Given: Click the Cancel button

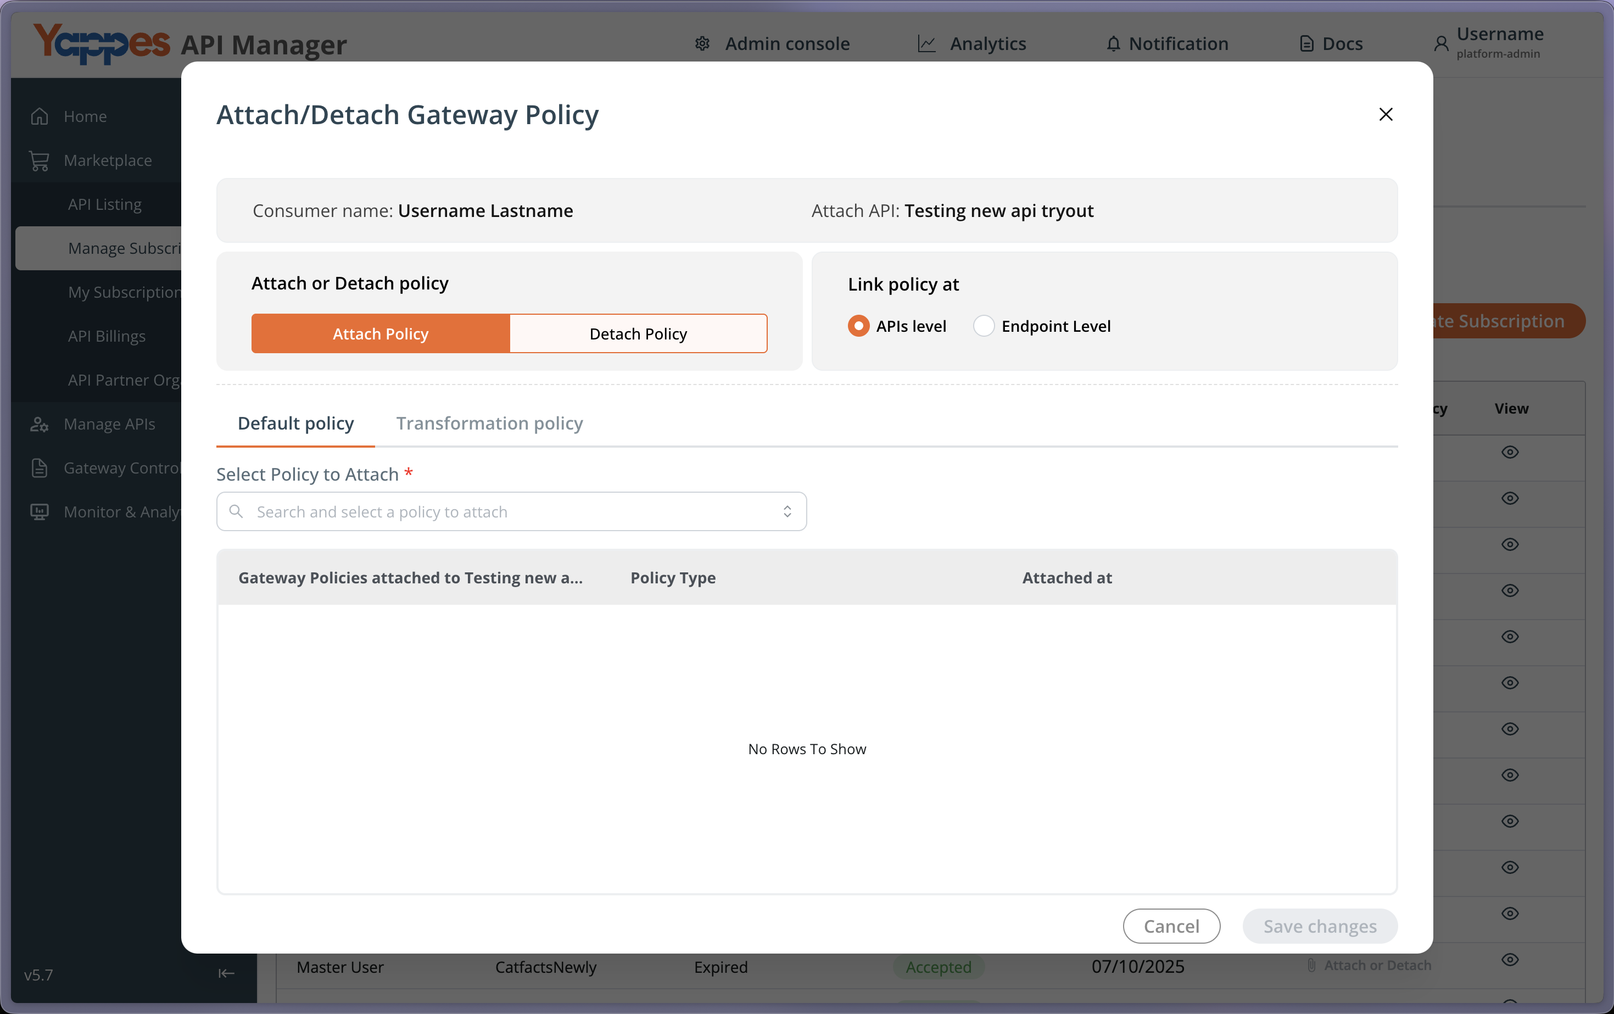Looking at the screenshot, I should tap(1171, 926).
